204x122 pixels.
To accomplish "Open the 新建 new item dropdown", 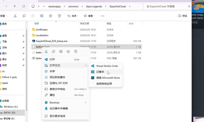I will (x=4, y=16).
